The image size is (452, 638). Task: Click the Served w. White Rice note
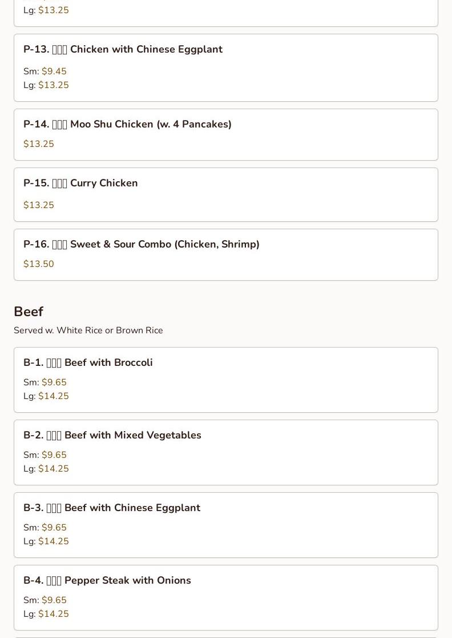(88, 330)
